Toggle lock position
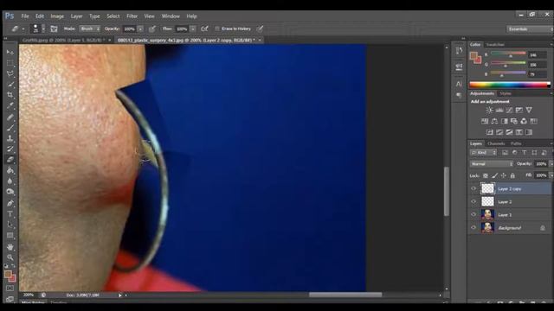Viewport: 554px width, 311px height. (x=504, y=175)
